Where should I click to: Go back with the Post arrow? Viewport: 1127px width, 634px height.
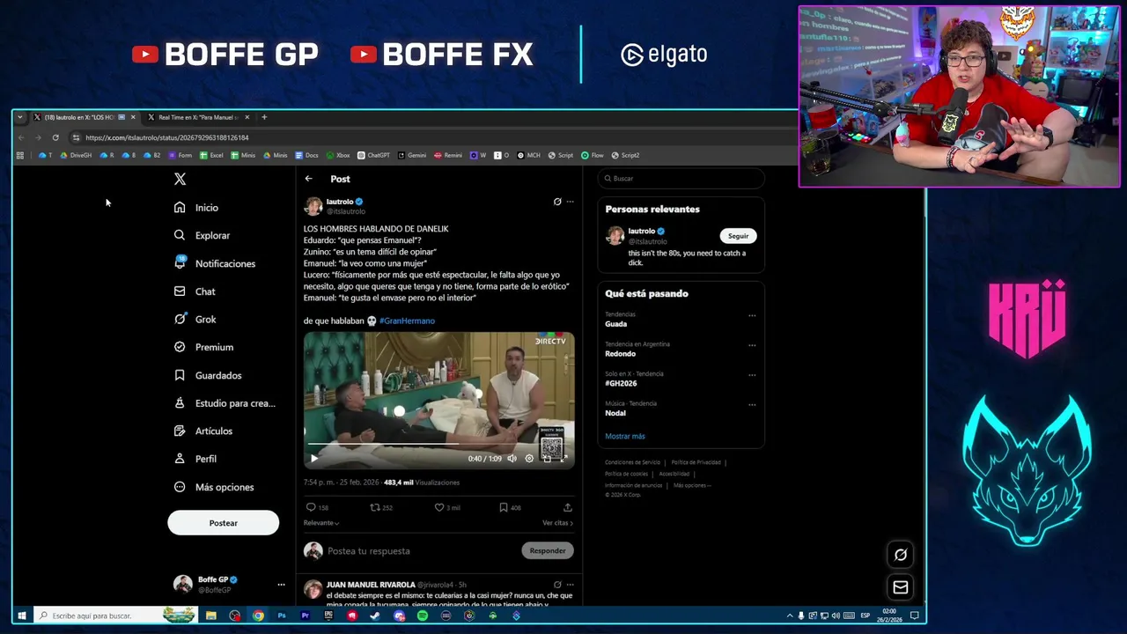tap(308, 179)
